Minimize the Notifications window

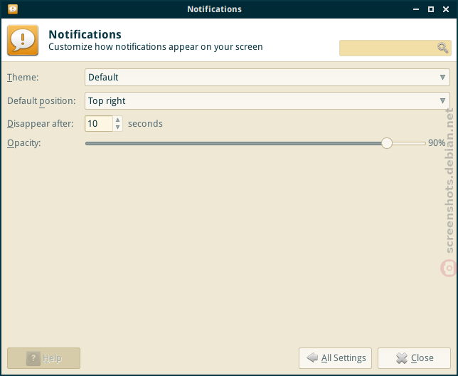[x=416, y=9]
